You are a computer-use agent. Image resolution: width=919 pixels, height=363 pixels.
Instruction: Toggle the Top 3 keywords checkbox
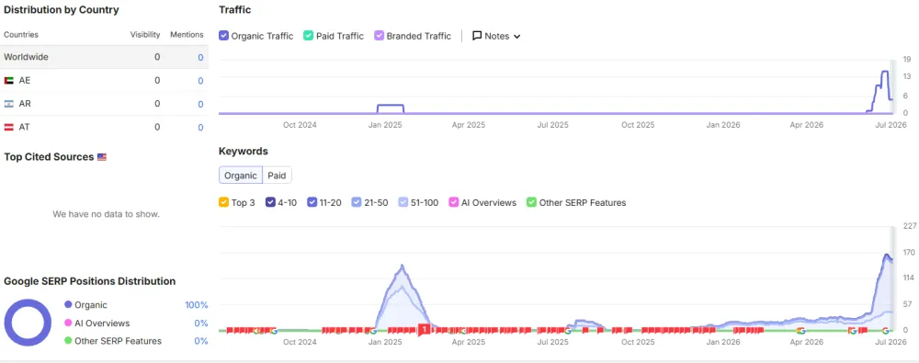coord(223,202)
